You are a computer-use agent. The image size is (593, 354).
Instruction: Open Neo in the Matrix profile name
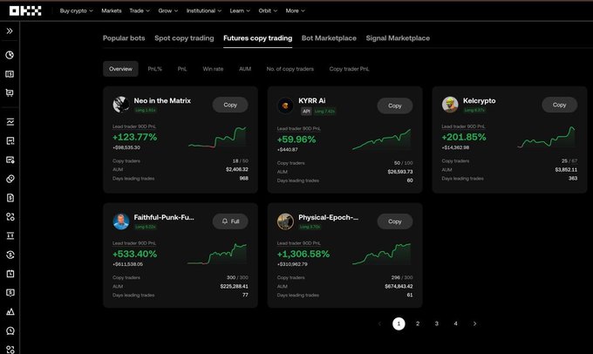162,100
